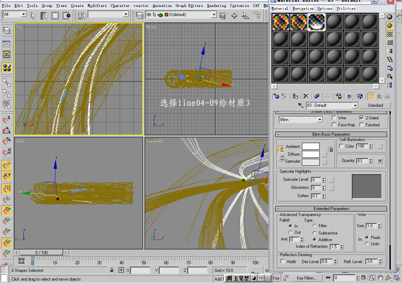Viewport: 402px width, 284px height.
Task: Increase Opacity spinner value
Action: 370,159
